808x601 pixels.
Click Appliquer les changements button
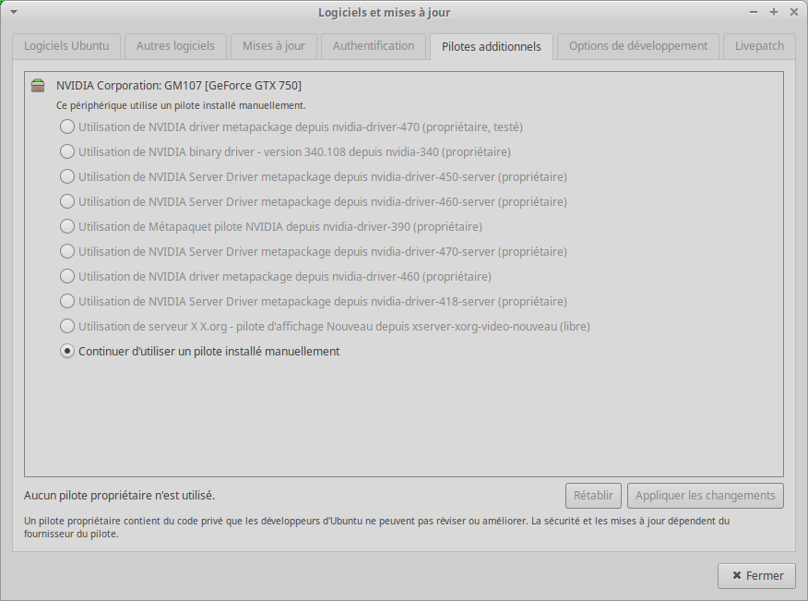705,495
